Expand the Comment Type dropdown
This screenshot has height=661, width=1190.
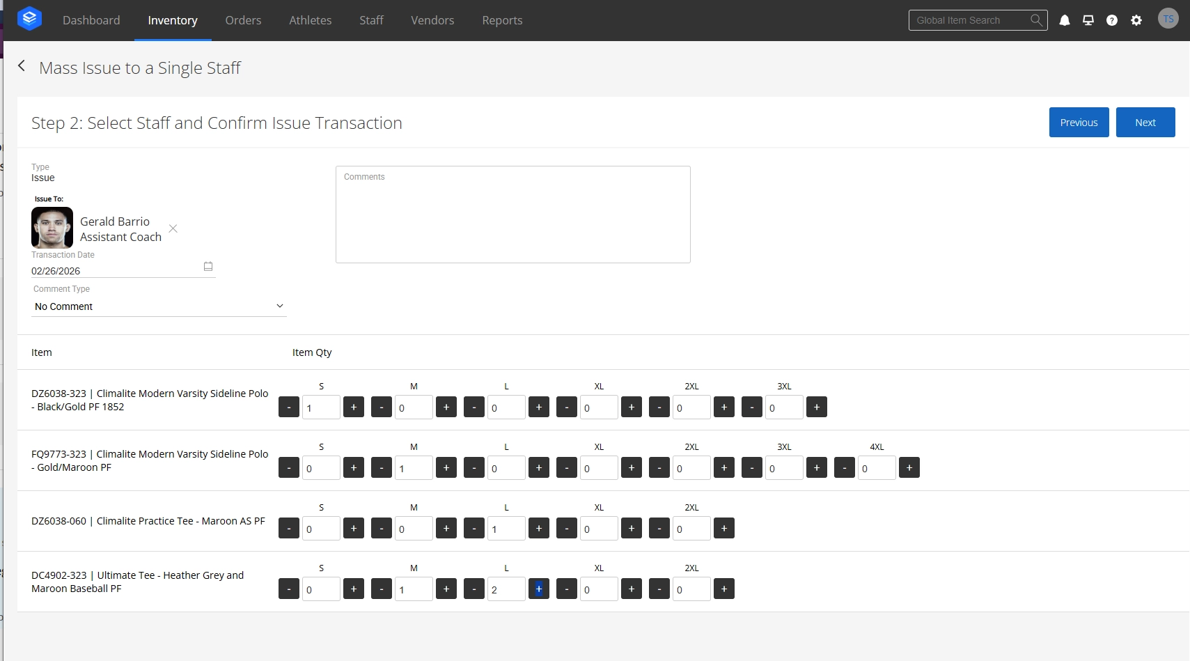pos(159,306)
